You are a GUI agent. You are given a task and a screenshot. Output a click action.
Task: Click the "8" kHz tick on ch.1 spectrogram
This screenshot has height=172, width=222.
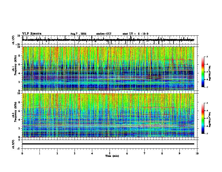20,56
